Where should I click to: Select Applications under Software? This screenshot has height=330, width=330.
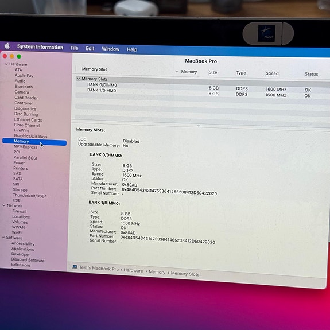pyautogui.click(x=22, y=249)
